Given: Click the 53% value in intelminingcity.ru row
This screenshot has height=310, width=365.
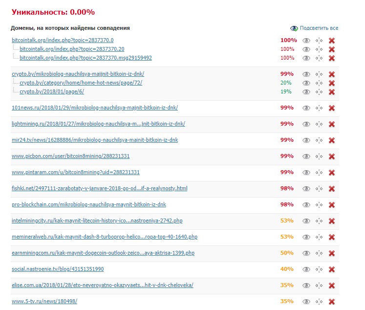Looking at the screenshot, I should coord(287,221).
